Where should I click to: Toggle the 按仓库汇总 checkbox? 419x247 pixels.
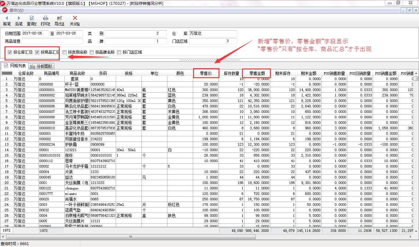[x=10, y=52]
